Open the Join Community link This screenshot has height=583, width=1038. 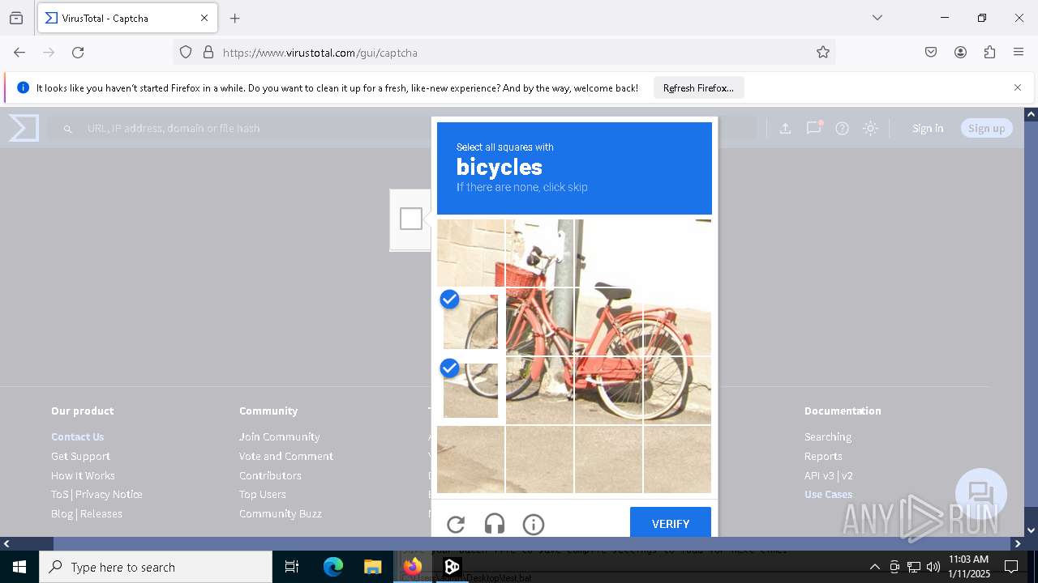279,436
